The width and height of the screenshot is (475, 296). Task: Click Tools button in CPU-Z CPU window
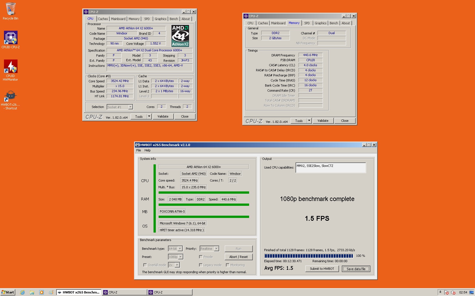139,116
